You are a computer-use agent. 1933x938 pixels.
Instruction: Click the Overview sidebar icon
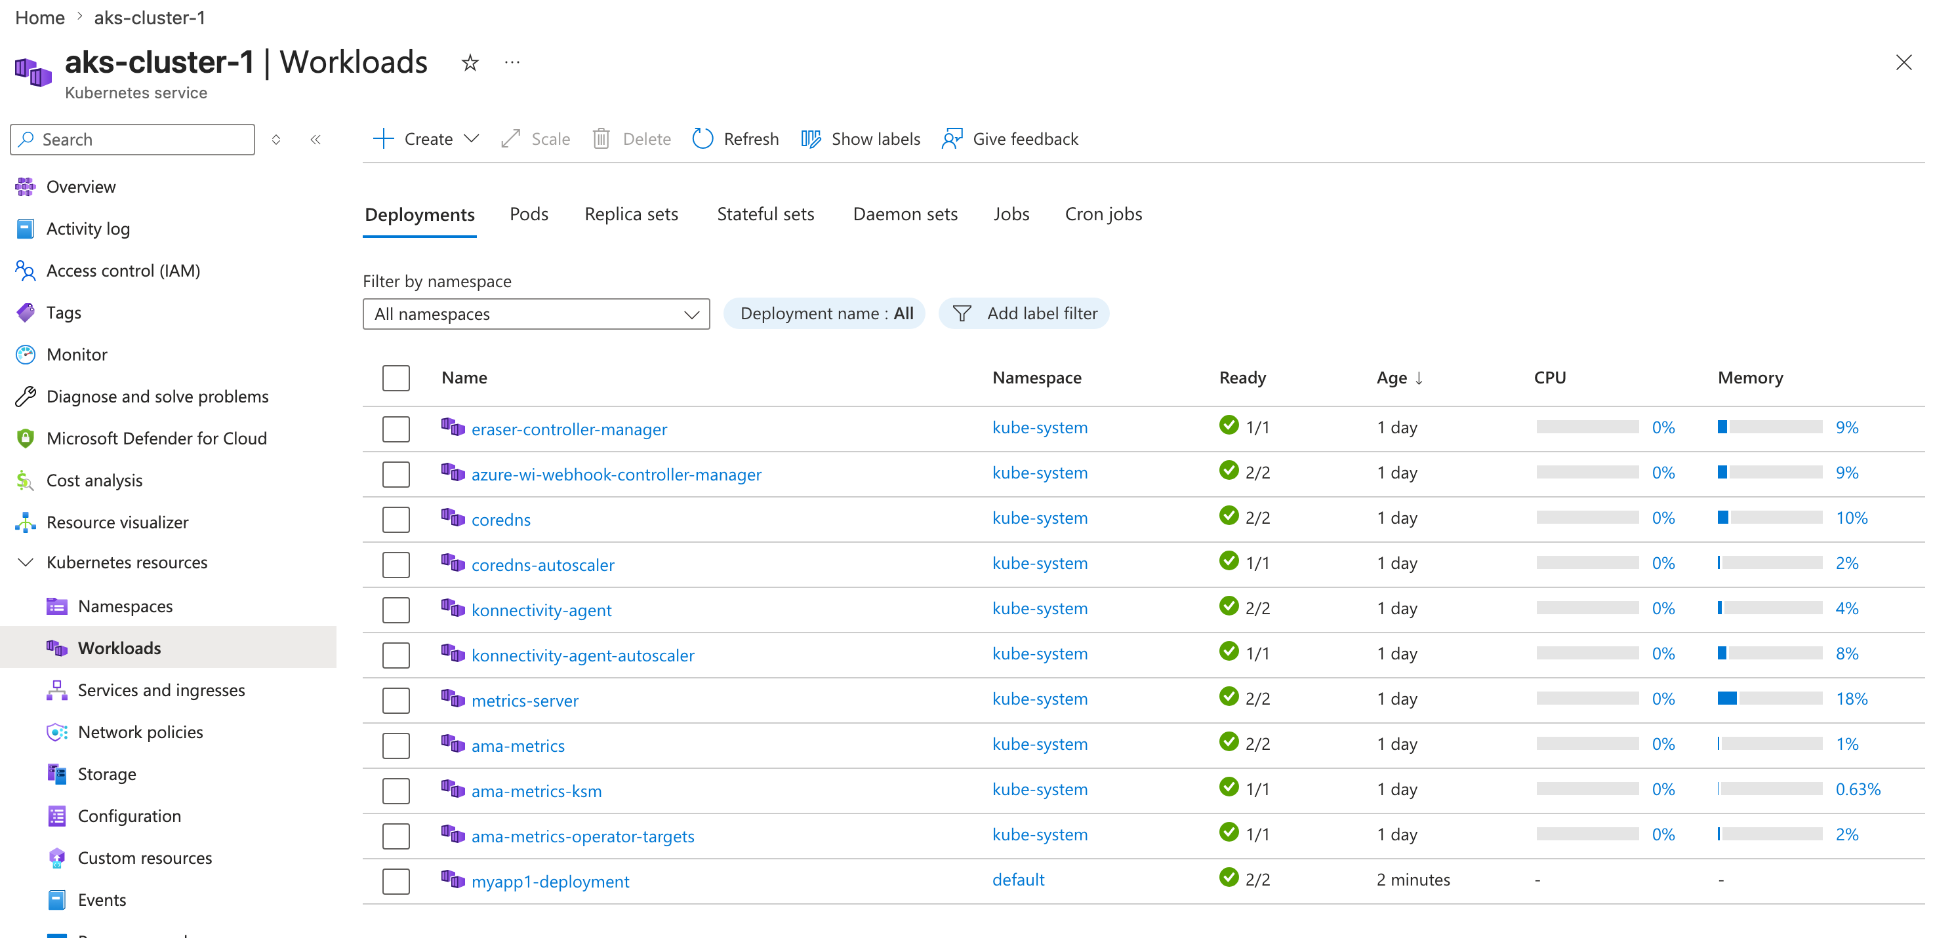coord(26,187)
